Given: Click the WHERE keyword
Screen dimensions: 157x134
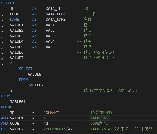Looking at the screenshot, I should (x=7, y=107).
